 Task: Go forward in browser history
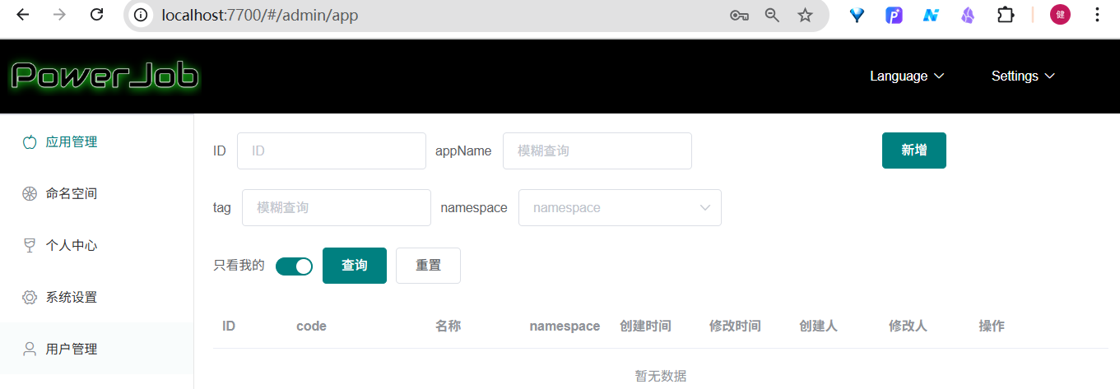coord(59,15)
